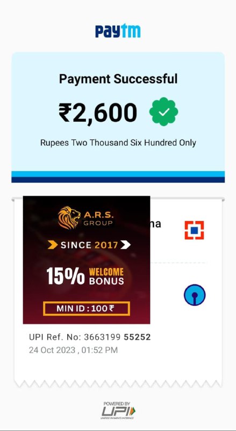236x431 pixels.
Task: Tap the yellow arrow left of SINCE 2017
Action: (53, 245)
